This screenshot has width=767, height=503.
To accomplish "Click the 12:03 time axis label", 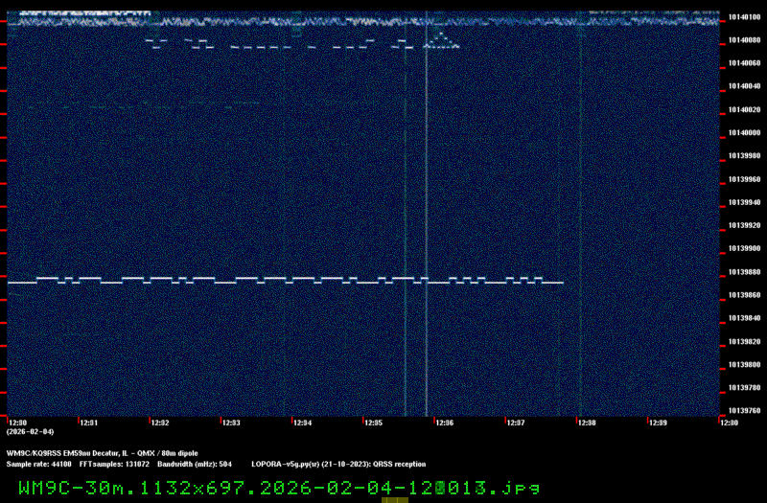I will pyautogui.click(x=230, y=423).
